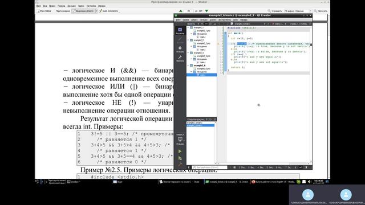Open Qt Creator's Design mode icon
This screenshot has width=365, height=205.
[x=180, y=40]
